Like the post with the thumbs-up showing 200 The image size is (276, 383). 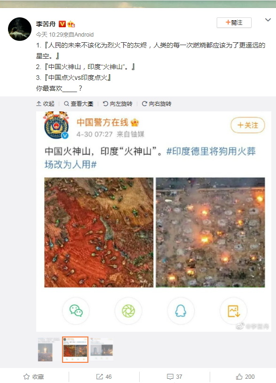click(x=245, y=376)
